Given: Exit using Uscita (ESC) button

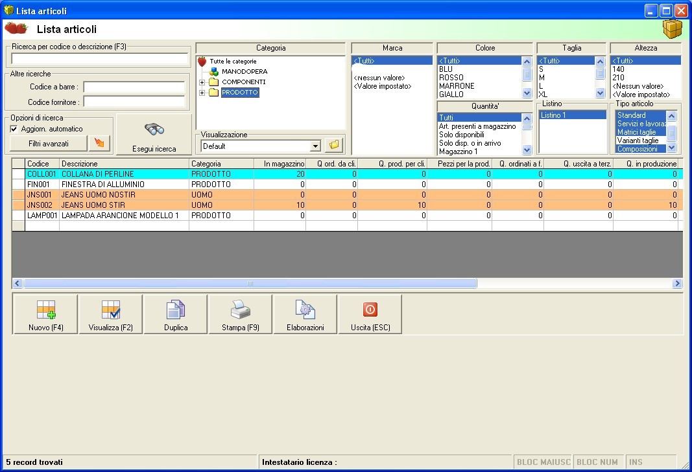Looking at the screenshot, I should tap(370, 315).
